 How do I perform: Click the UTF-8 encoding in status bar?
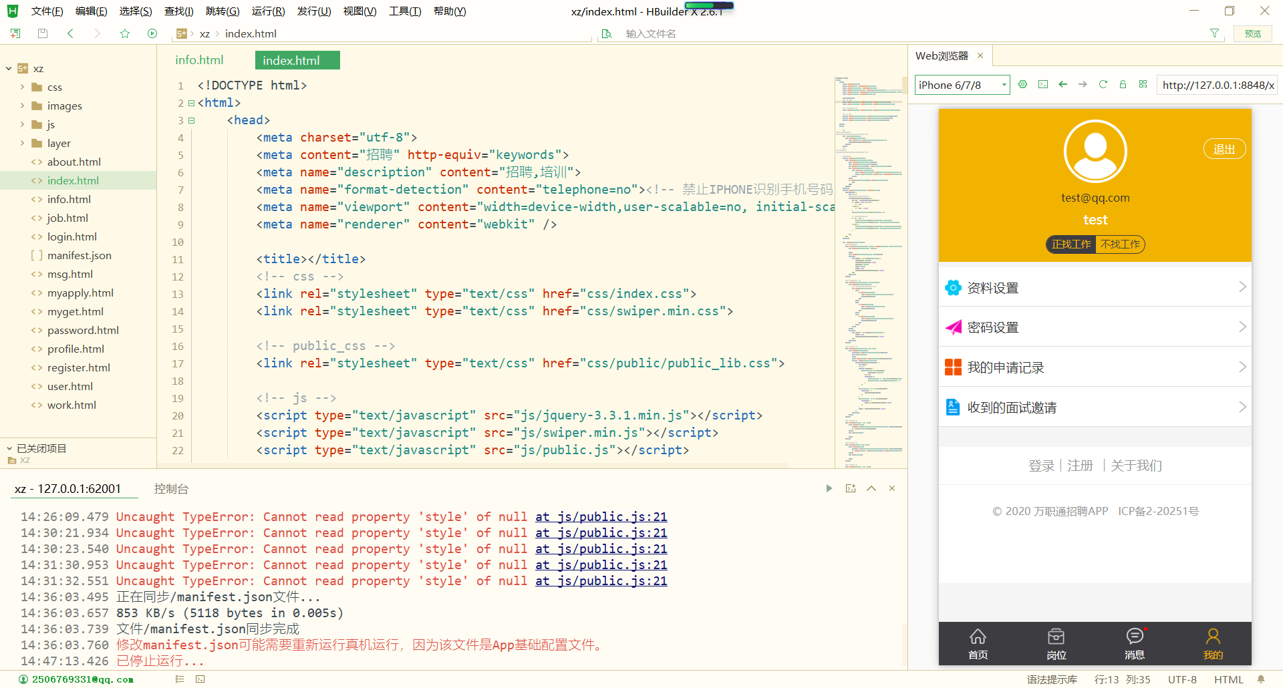(1182, 679)
